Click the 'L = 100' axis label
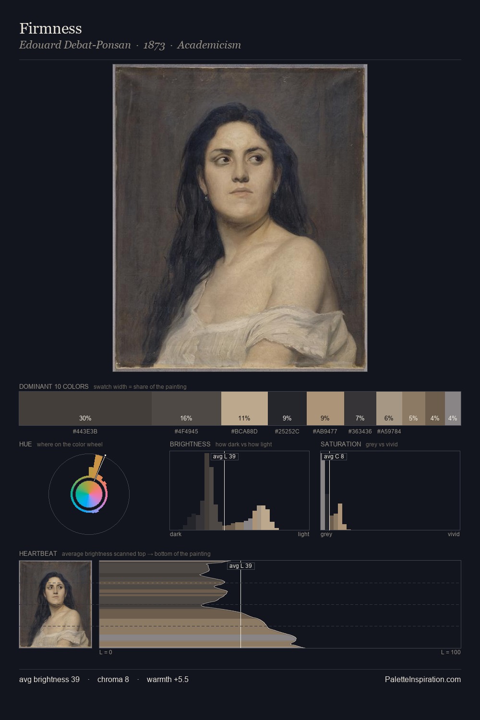The width and height of the screenshot is (480, 720). point(451,652)
